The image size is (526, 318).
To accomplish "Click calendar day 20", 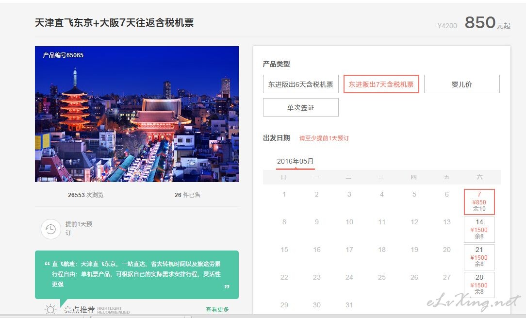I will point(446,250).
